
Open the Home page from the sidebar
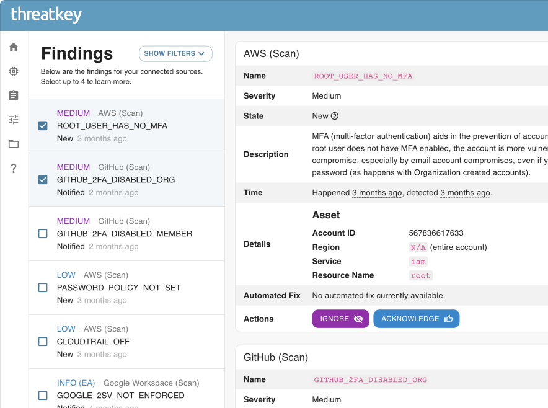tap(13, 47)
